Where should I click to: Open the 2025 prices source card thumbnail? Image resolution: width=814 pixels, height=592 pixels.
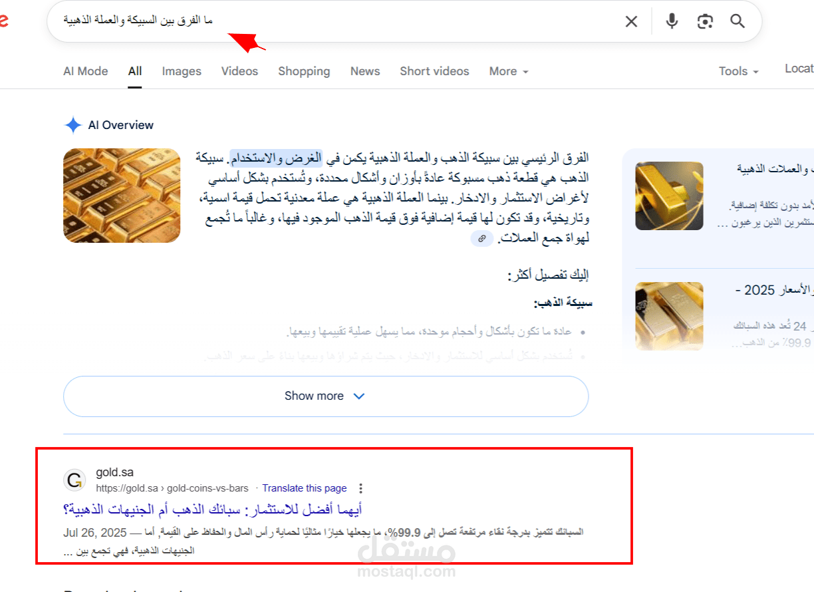point(669,316)
